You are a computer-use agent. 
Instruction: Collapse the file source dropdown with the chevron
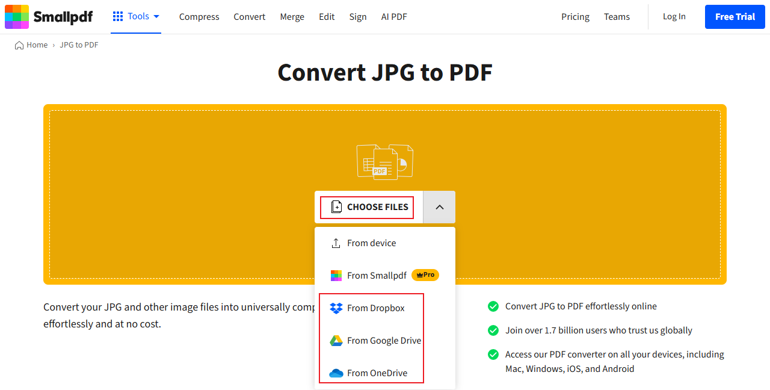(439, 207)
